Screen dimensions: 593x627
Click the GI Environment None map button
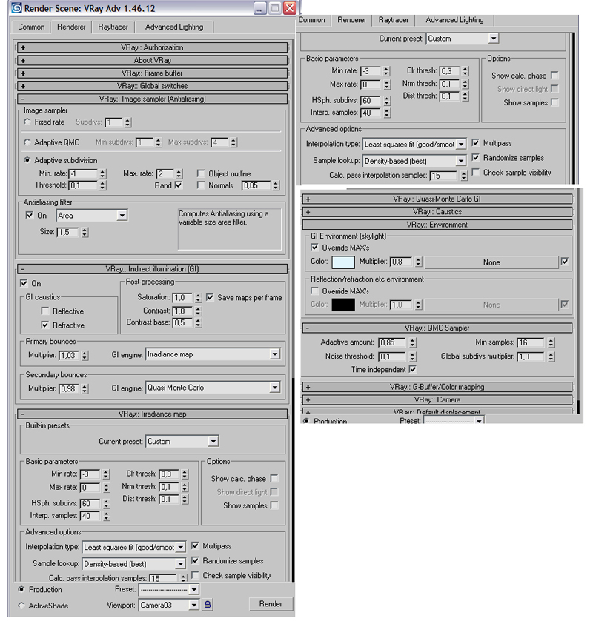point(491,262)
